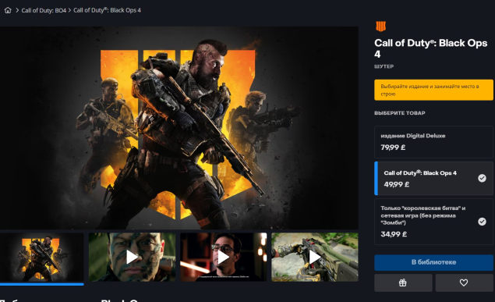
Task: Click checkmark on the 34,99 £ edition
Action: click(x=482, y=222)
